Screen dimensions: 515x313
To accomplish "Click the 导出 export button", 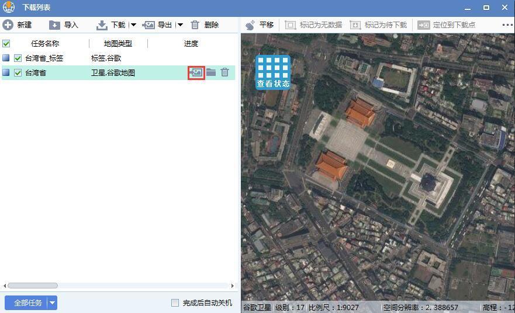I will coord(157,25).
